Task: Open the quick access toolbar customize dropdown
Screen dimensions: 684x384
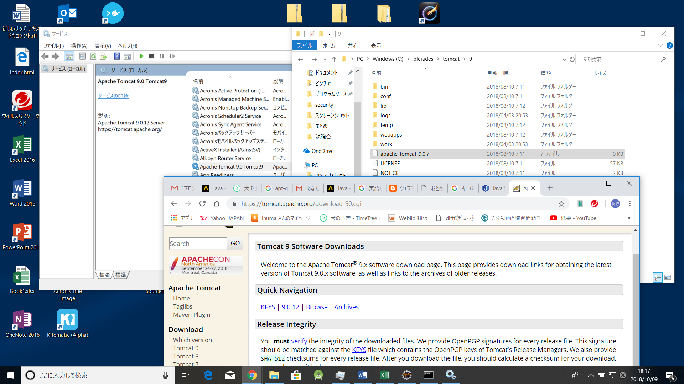Action: click(329, 34)
